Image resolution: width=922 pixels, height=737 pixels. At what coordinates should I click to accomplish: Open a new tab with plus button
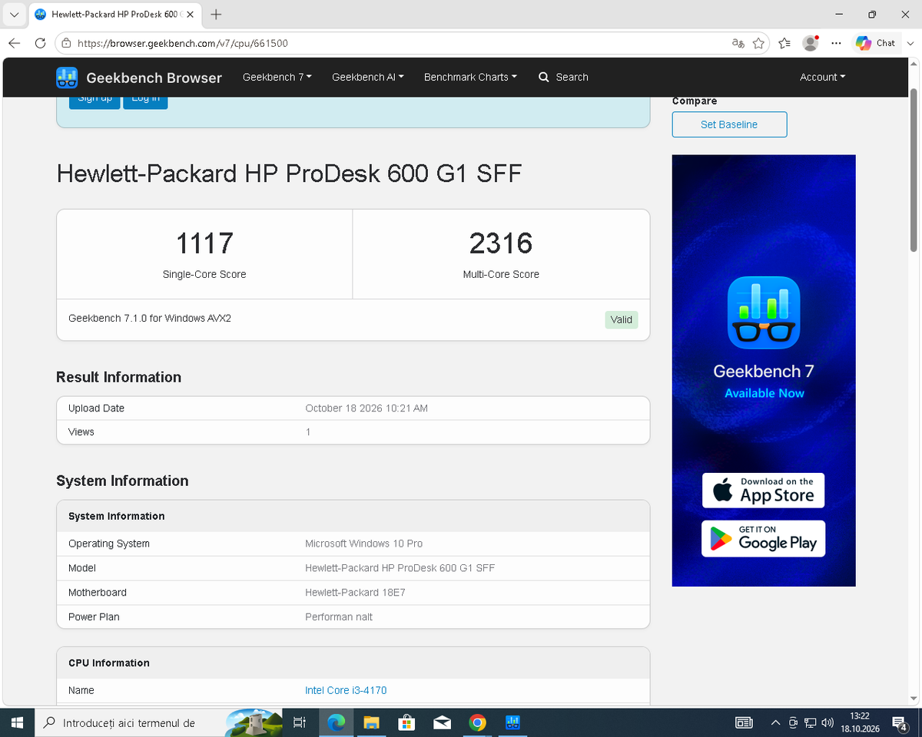click(x=216, y=15)
